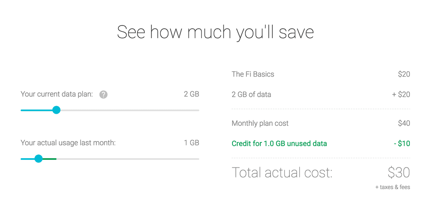Screen dimensions: 439x215
Task: Click the help icon beside current data plan
Action: pos(103,95)
